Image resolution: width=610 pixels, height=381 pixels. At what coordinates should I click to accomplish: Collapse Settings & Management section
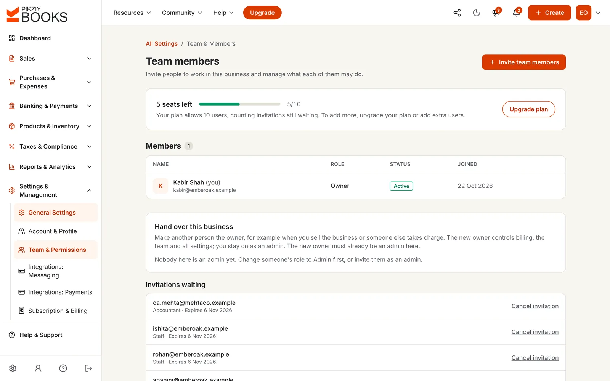(x=50, y=190)
